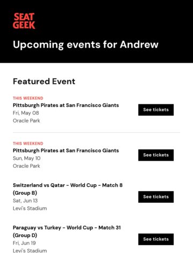Click Oracle Park under the Fri, May 08 game
The width and height of the screenshot is (193, 257).
coord(26,120)
